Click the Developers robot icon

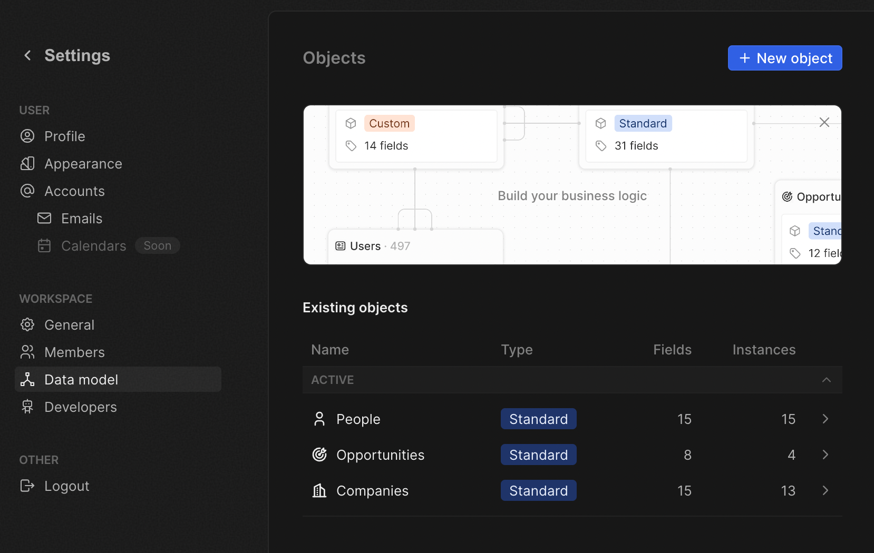(x=27, y=407)
